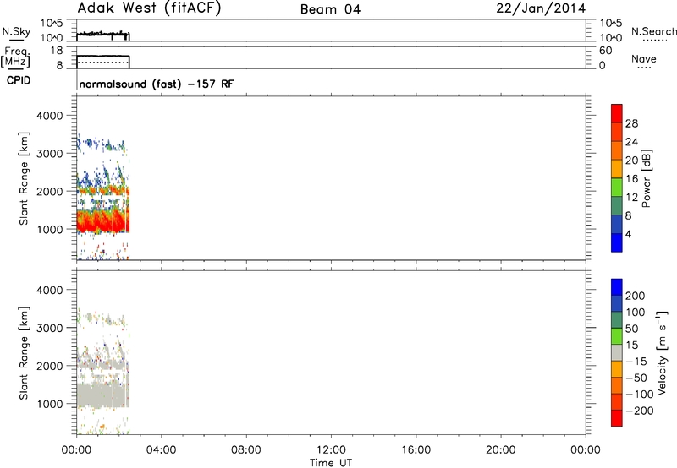Click the 'Freq. [MHz]' axis label

16,57
